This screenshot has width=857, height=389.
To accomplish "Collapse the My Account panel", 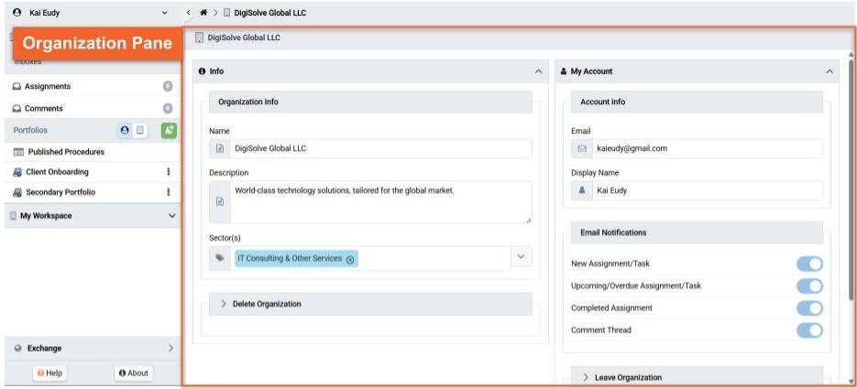I will 829,71.
